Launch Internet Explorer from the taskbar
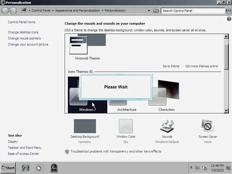232x174 pixels. coord(26,168)
